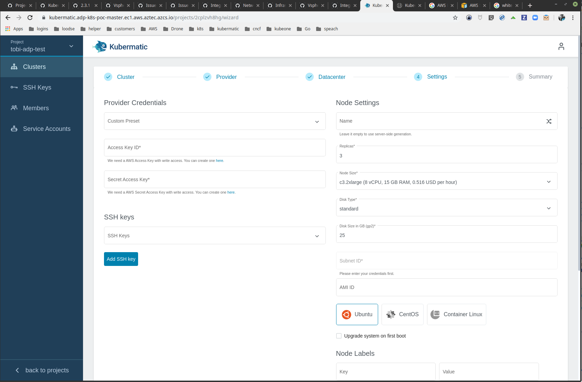582x382 pixels.
Task: Open the kubermatic bookmarks folder
Action: [224, 29]
